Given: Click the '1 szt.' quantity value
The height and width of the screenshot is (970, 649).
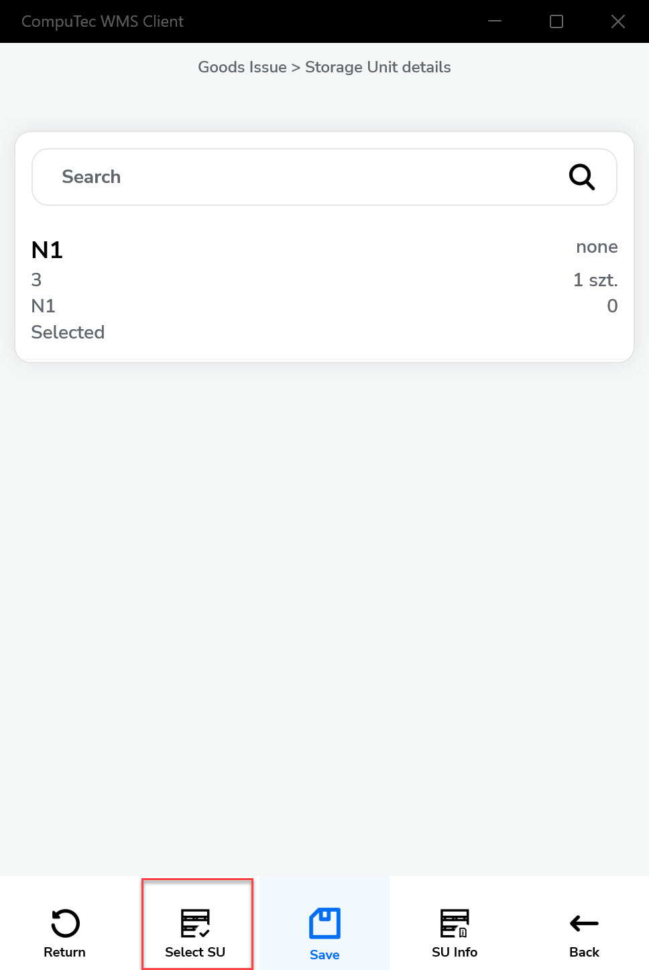Looking at the screenshot, I should 595,280.
